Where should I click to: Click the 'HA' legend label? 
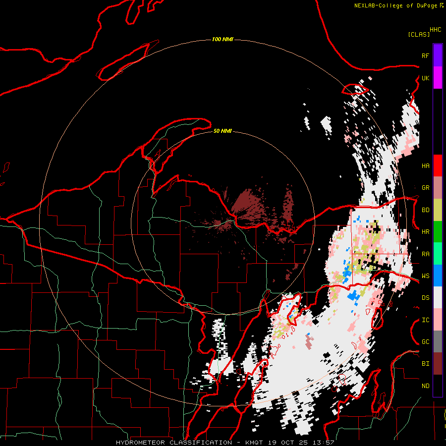(425, 166)
